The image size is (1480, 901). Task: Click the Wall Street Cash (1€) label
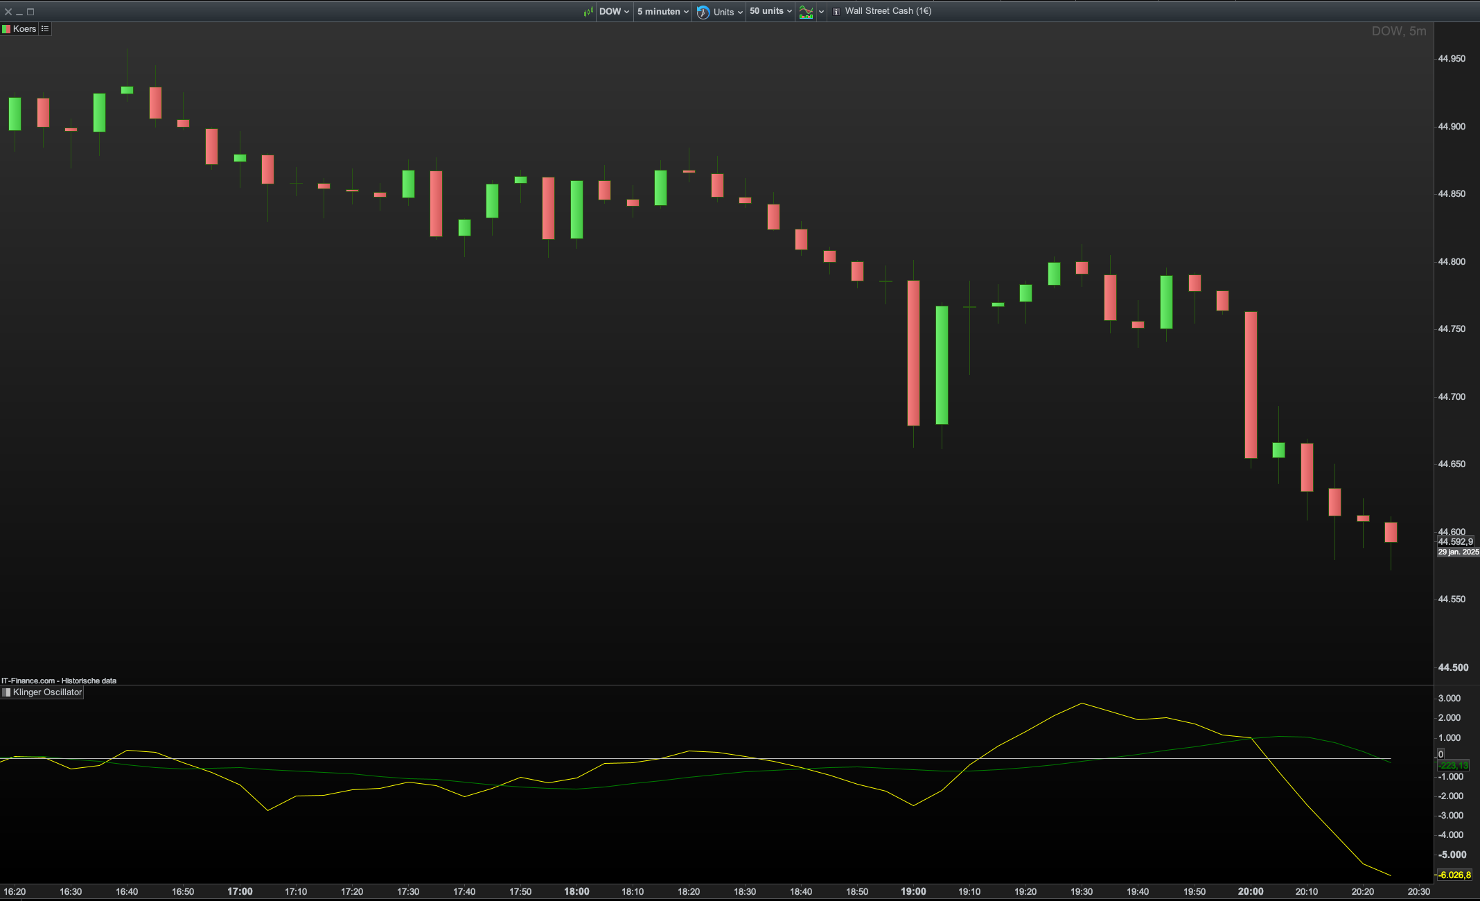point(888,11)
